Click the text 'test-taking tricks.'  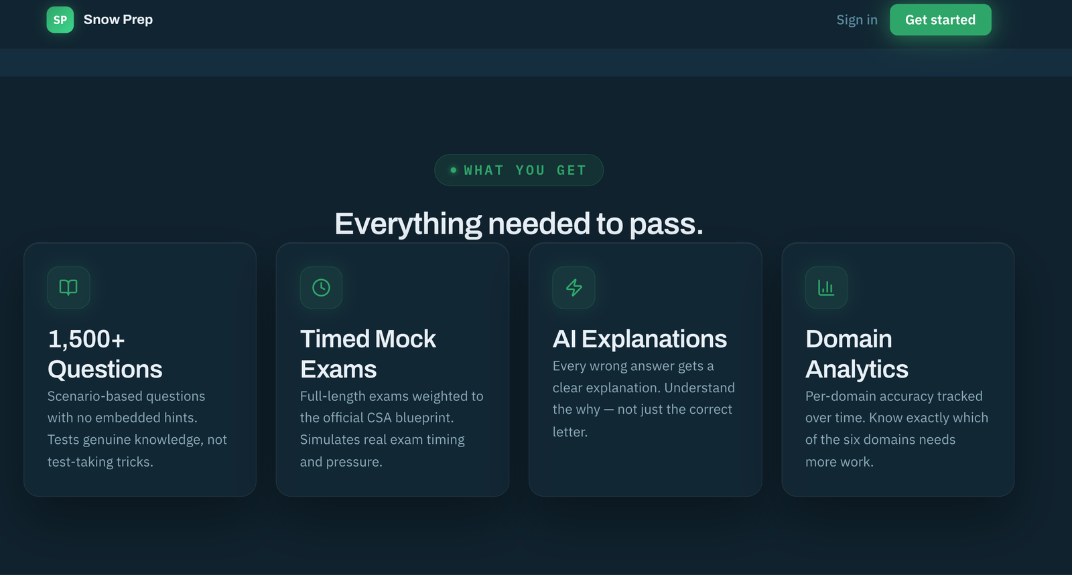click(x=100, y=462)
